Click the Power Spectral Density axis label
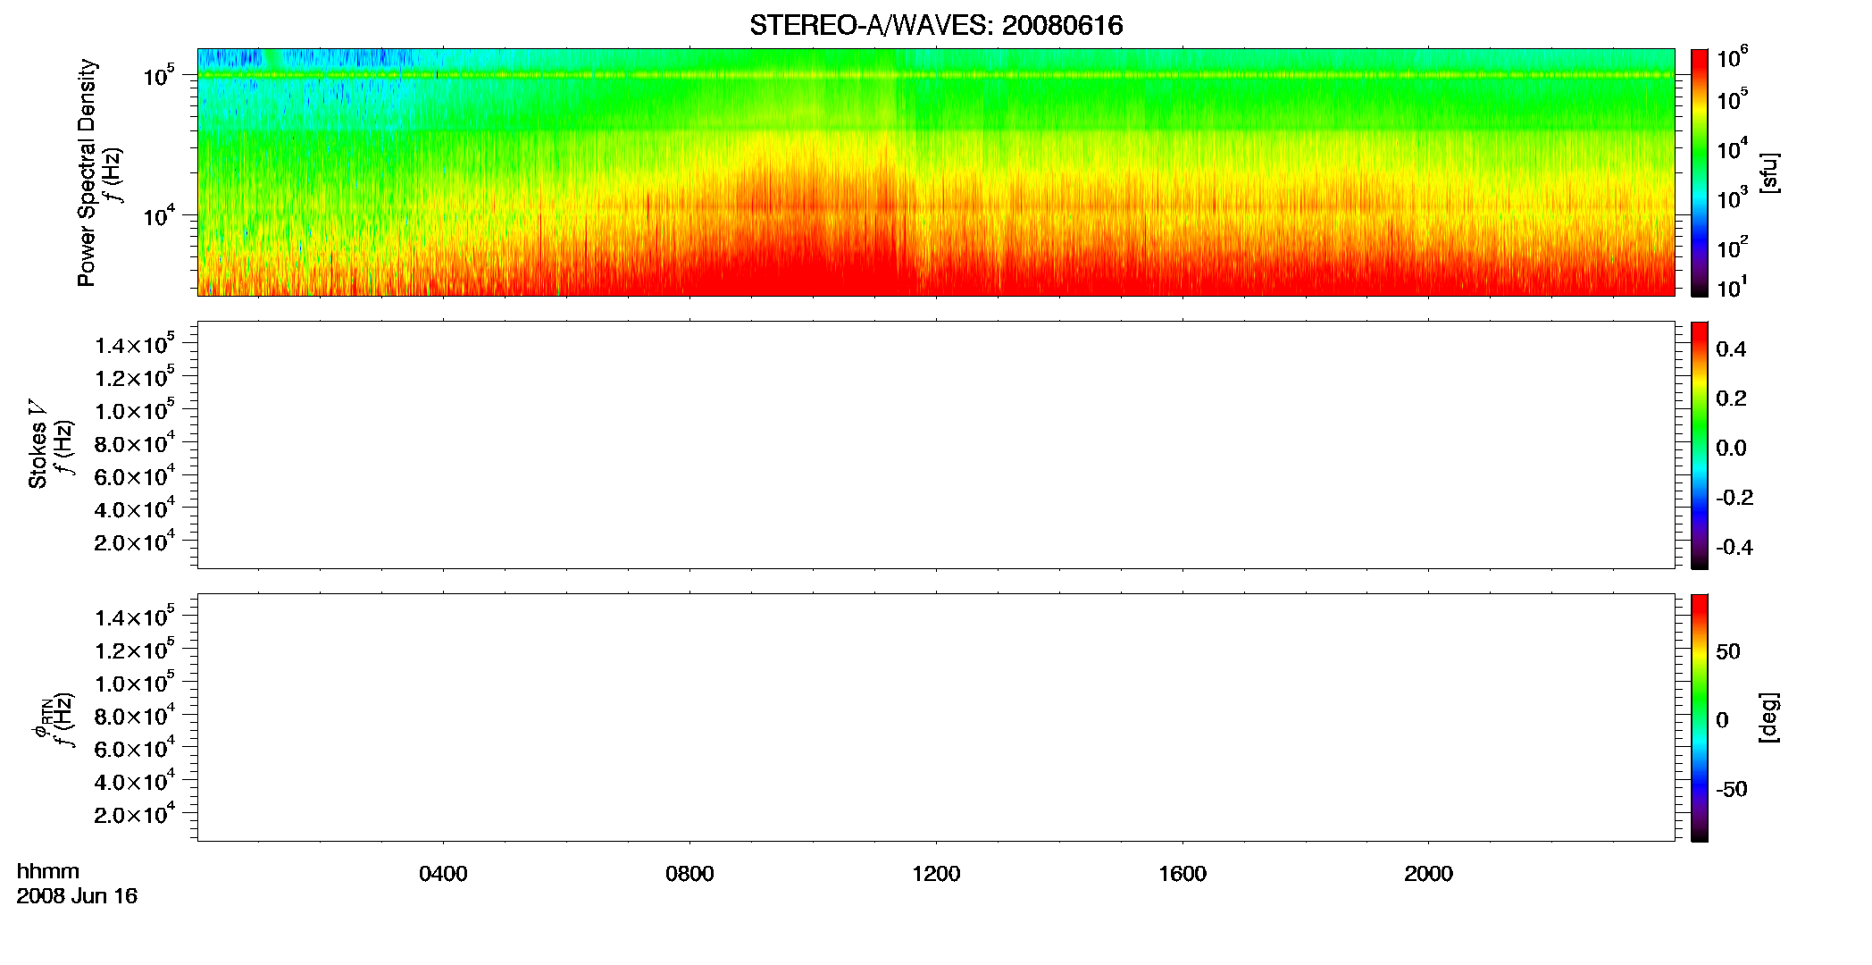The height and width of the screenshot is (965, 1872). tap(87, 172)
